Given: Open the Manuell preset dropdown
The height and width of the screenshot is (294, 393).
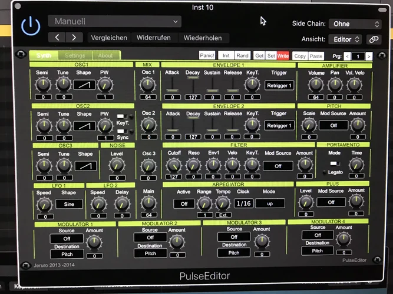Looking at the screenshot, I should tap(114, 21).
